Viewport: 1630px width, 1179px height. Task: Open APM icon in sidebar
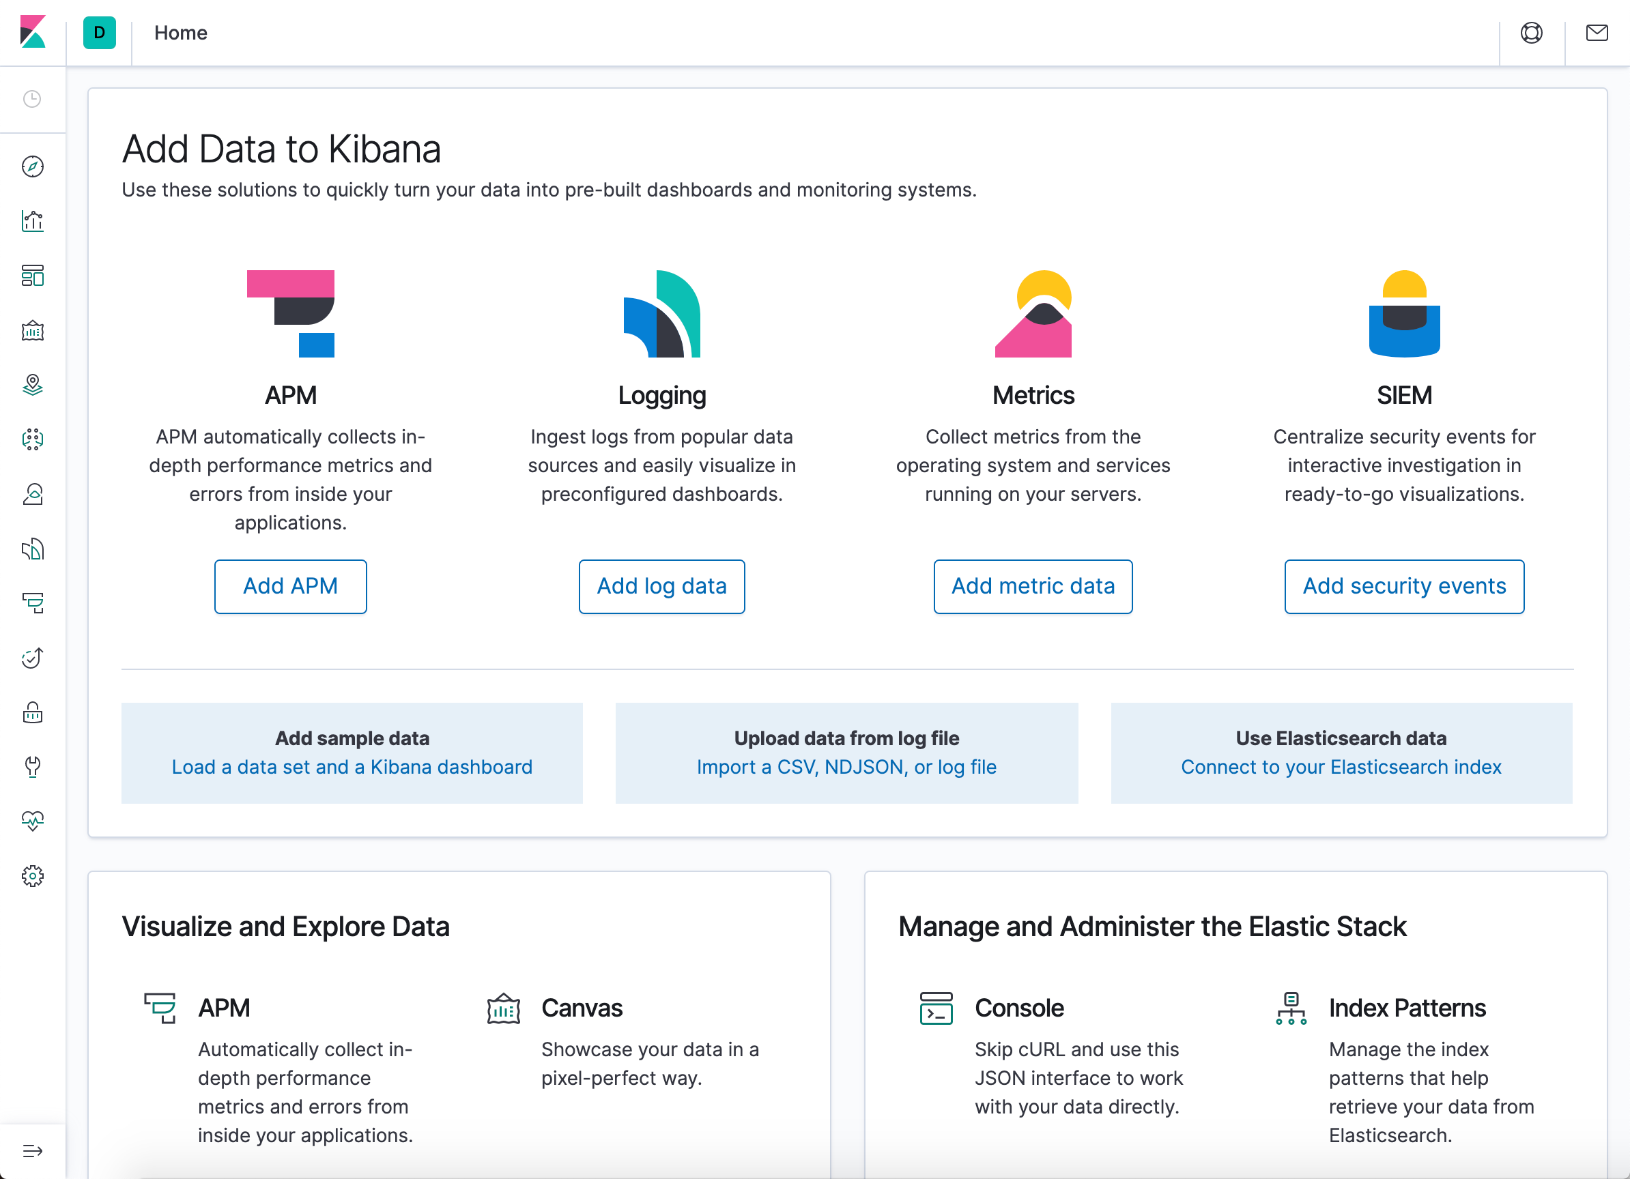(x=32, y=604)
